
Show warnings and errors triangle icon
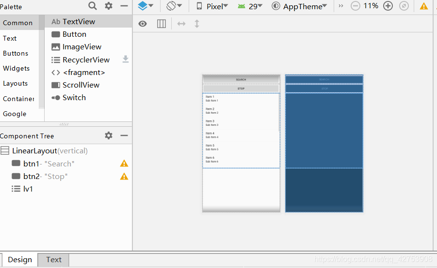click(x=423, y=6)
